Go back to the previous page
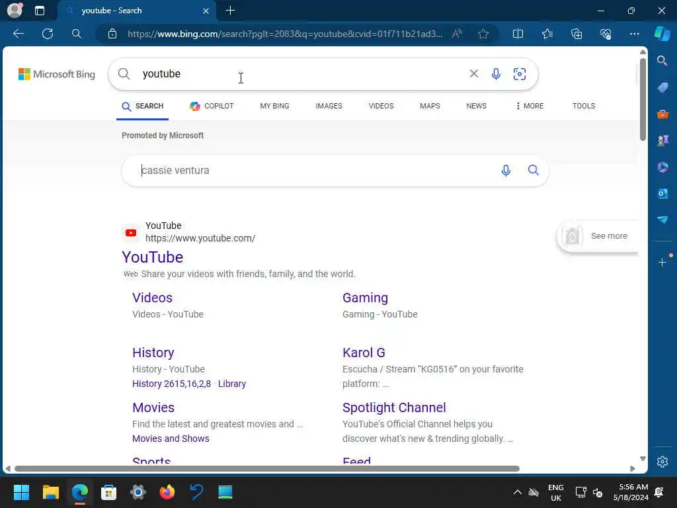The image size is (677, 508). pos(18,34)
